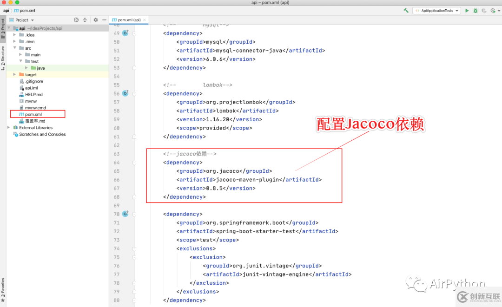The height and width of the screenshot is (307, 502).
Task: Expand the .idea folder
Action: coord(14,34)
